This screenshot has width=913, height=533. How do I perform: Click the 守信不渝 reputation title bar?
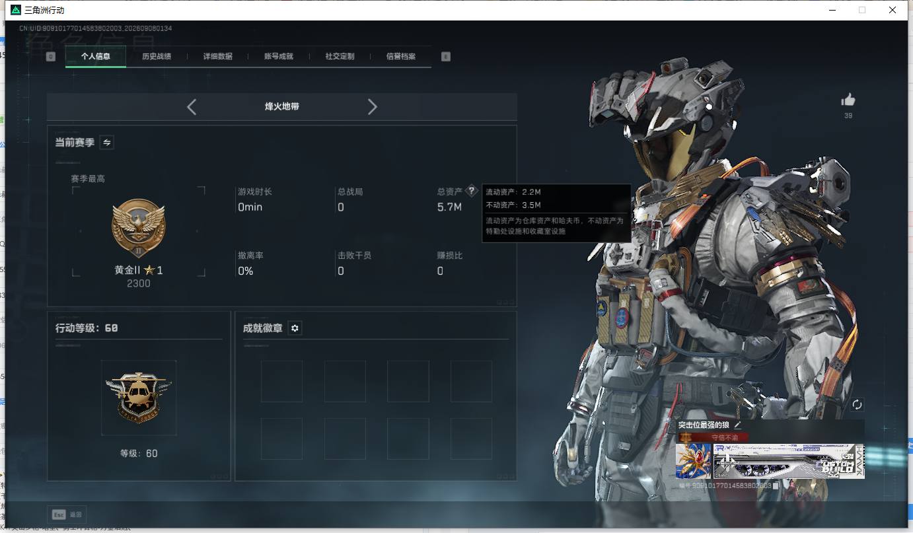click(713, 437)
